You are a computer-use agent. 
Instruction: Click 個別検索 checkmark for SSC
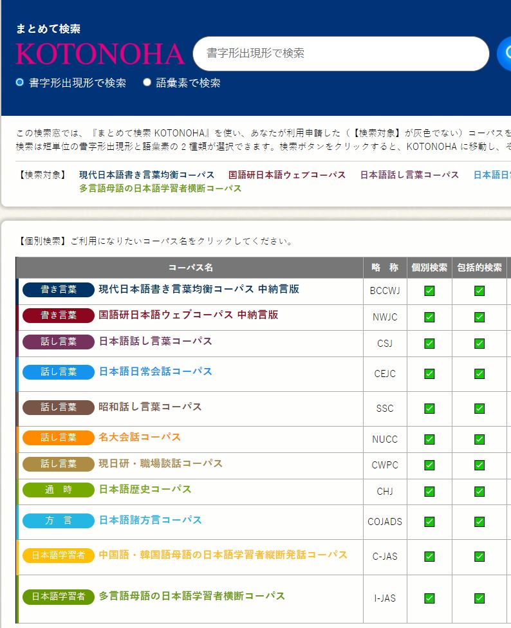point(429,409)
